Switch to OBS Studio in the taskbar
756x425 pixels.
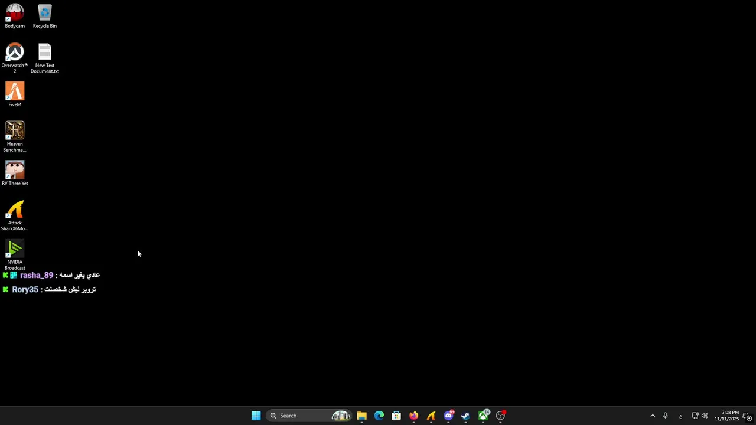click(500, 416)
